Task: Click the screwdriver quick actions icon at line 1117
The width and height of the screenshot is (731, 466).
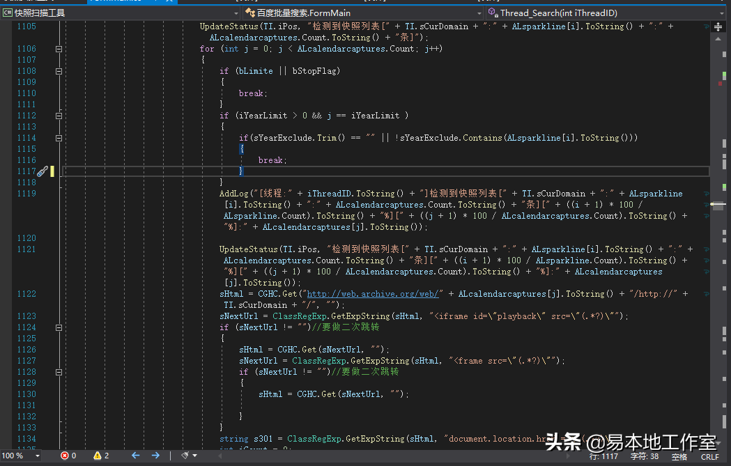Action: (43, 171)
